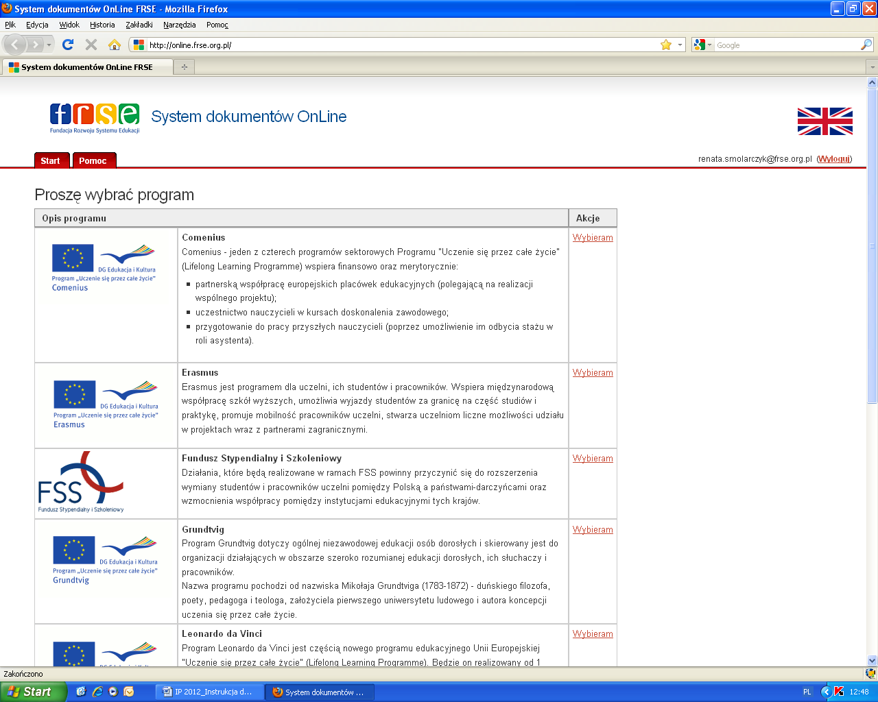
Task: Open the Historia menu
Action: pos(102,25)
